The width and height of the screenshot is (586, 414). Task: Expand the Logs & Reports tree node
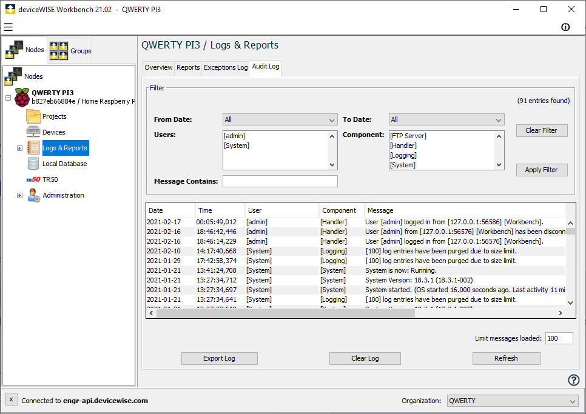click(20, 149)
